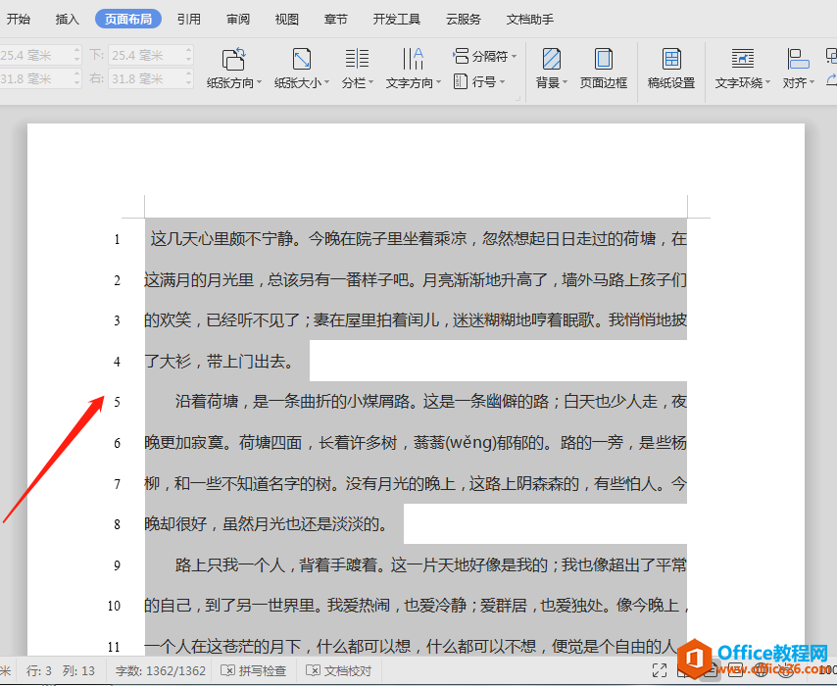The image size is (837, 686).
Task: Open 稿纸设置 manuscript paper settings
Action: pos(671,69)
